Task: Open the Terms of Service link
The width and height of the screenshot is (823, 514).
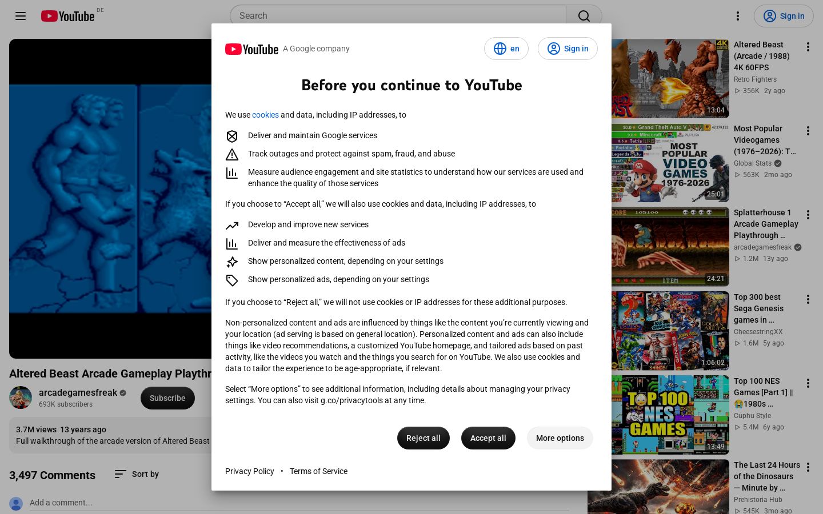Action: coord(318,471)
